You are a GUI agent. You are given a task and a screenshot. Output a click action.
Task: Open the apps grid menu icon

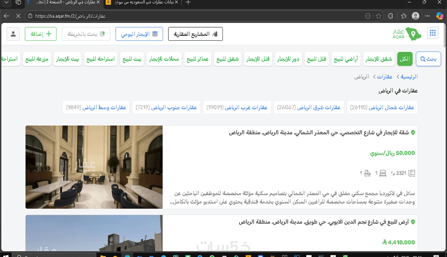click(432, 33)
